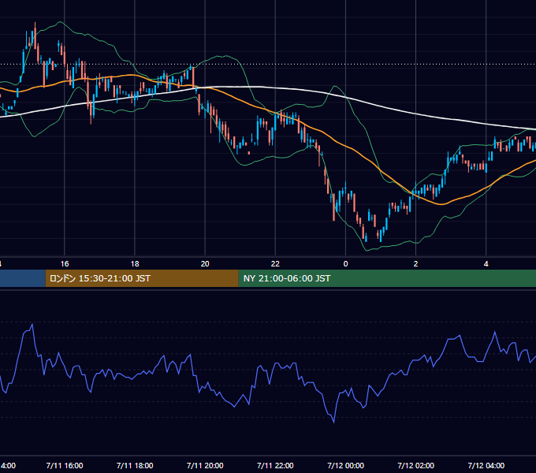Screen dimensions: 536x473
Task: Click the 18 hour label on price chart axis
Action: [135, 264]
